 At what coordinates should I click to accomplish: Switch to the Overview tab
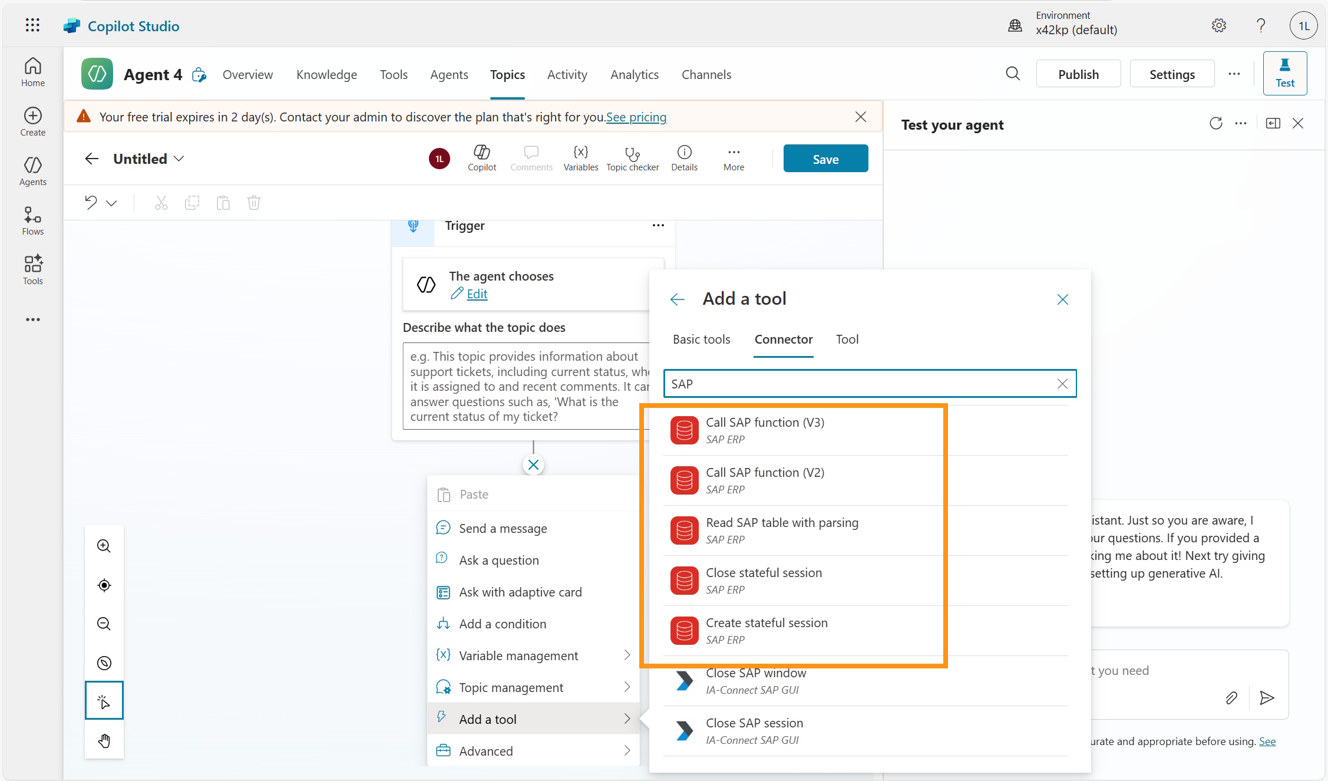(247, 75)
